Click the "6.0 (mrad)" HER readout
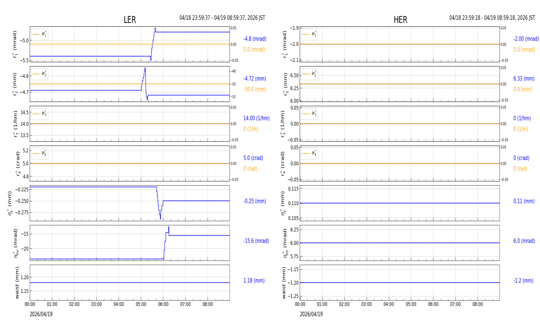 click(525, 241)
